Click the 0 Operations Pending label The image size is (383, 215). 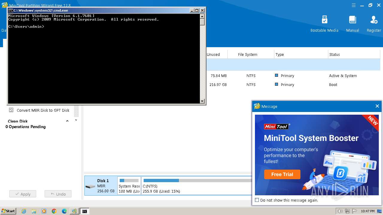[25, 127]
